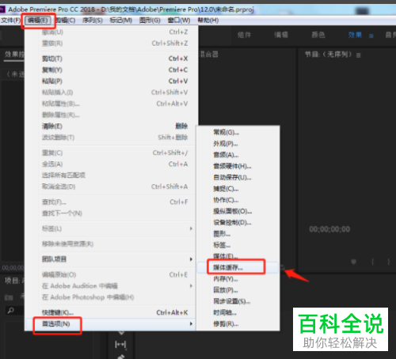Choose 清除(E) from the Edit menu
Screen dimensions: 396x359
[111, 126]
